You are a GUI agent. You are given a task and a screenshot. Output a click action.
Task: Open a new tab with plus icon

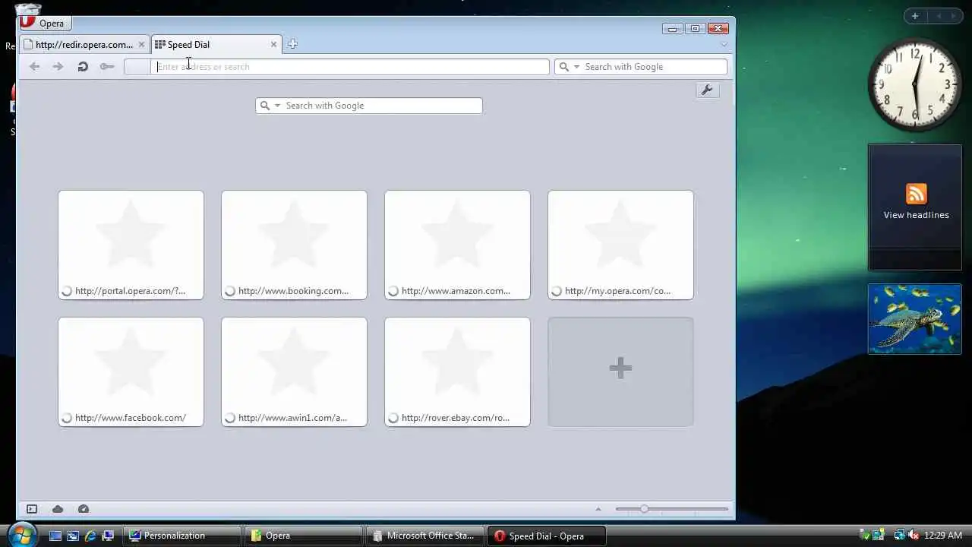pos(292,44)
